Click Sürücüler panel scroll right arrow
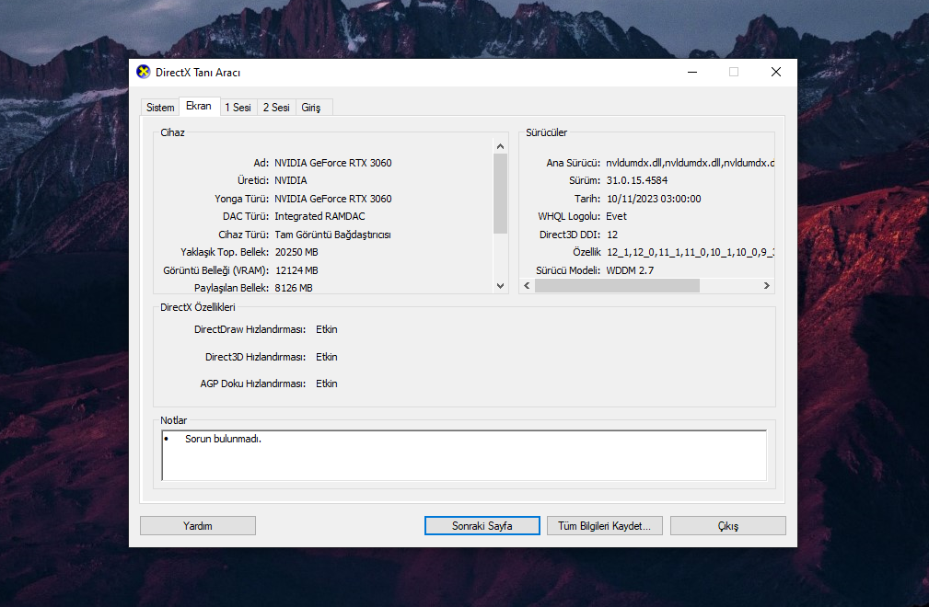 tap(767, 286)
